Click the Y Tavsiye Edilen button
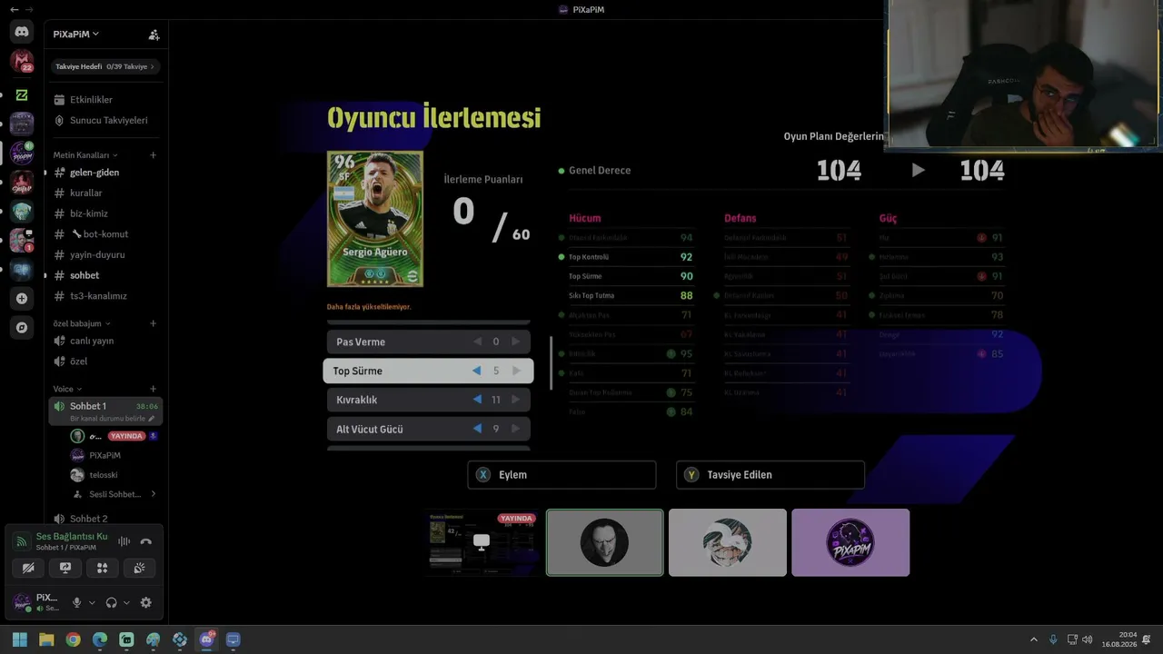This screenshot has width=1163, height=654. [770, 475]
